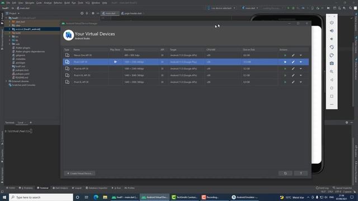This screenshot has height=201, width=358.
Task: Lower emulator volume in side toolbar
Action: (x=332, y=39)
